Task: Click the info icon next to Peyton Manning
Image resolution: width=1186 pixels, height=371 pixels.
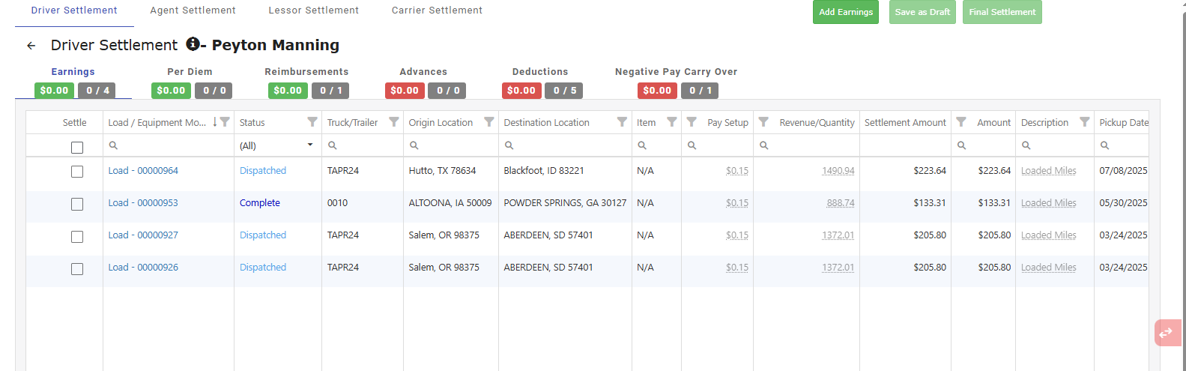Action: tap(193, 44)
